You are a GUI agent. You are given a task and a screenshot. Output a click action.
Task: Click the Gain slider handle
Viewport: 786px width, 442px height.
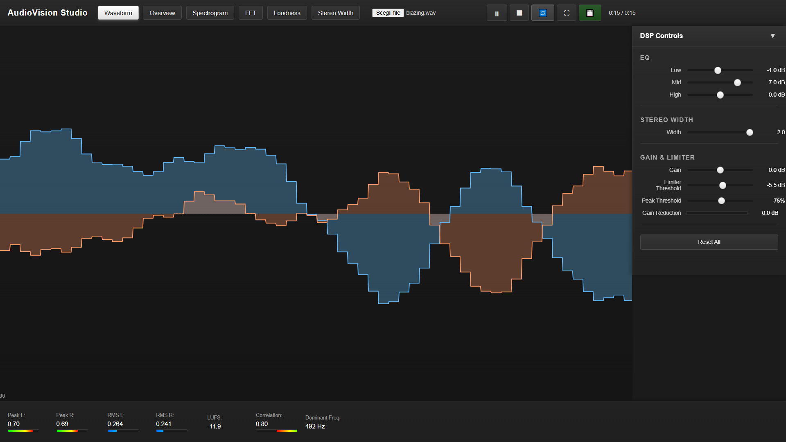point(720,170)
